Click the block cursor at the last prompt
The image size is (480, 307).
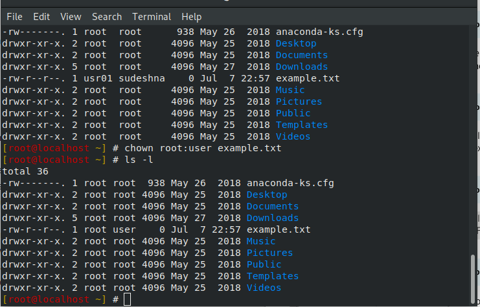[x=127, y=299]
